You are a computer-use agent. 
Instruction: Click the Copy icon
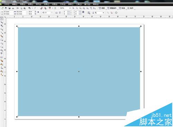click(x=21, y=8)
